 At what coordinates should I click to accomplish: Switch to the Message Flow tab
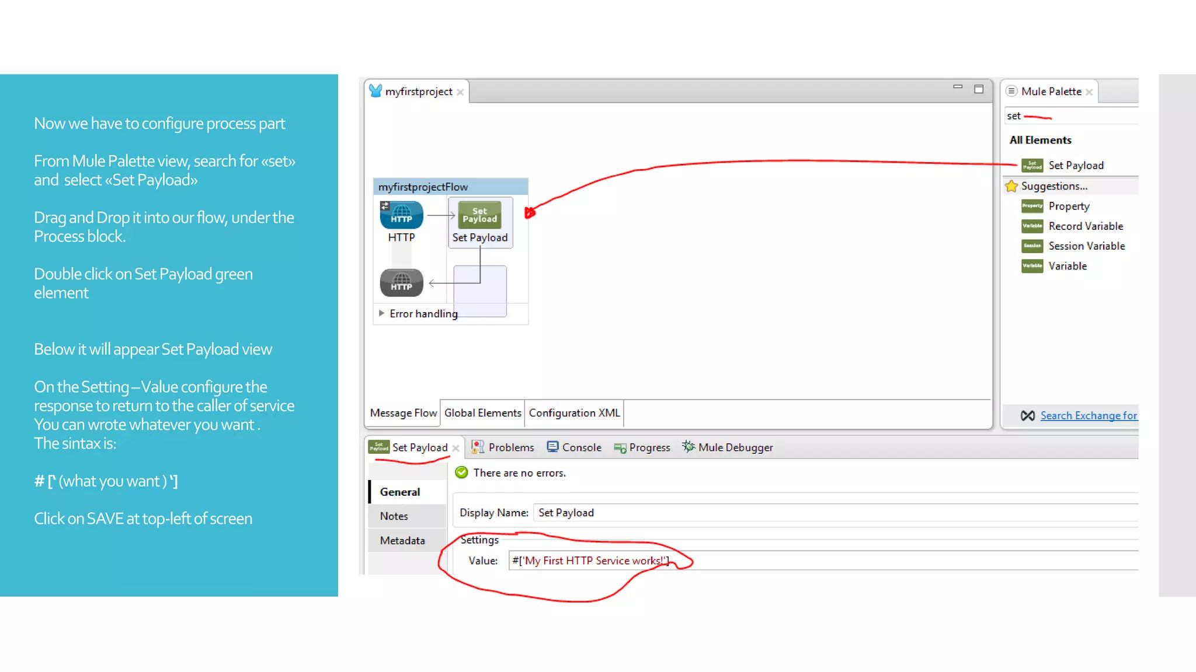[403, 413]
